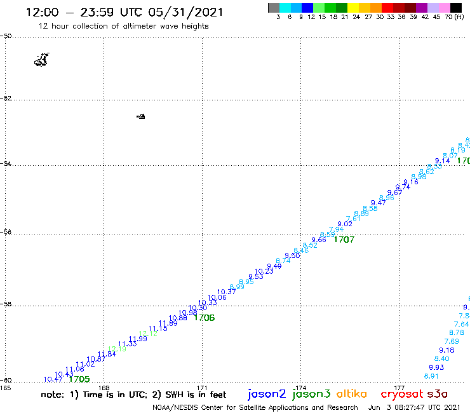This screenshot has height=413, width=470.
Task: Click the cryosat satellite legend label
Action: tap(401, 394)
